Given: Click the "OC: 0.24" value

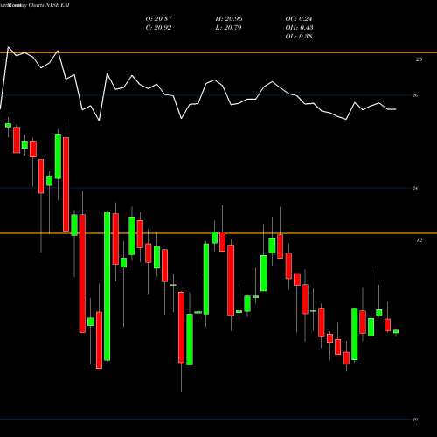Looking at the screenshot, I should point(299,19).
